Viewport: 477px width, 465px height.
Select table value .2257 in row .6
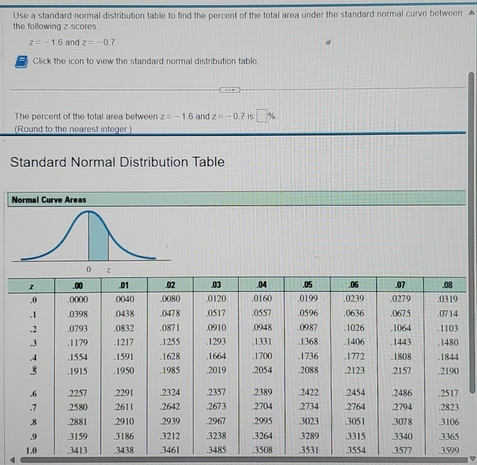pos(77,393)
